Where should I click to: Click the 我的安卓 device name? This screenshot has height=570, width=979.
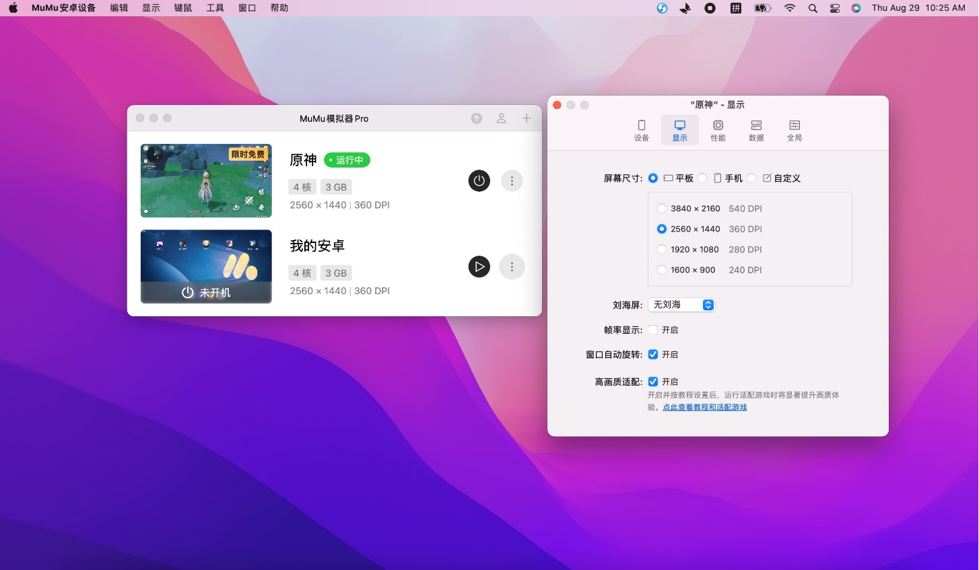pyautogui.click(x=317, y=246)
